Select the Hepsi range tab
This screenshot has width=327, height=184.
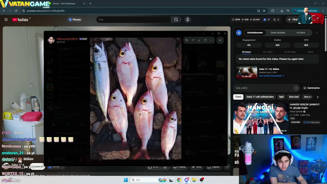310,52
